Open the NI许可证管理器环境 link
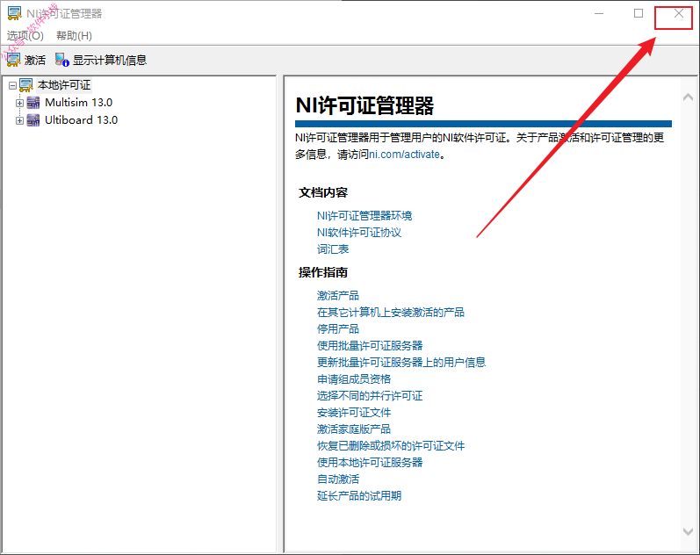 (x=364, y=216)
